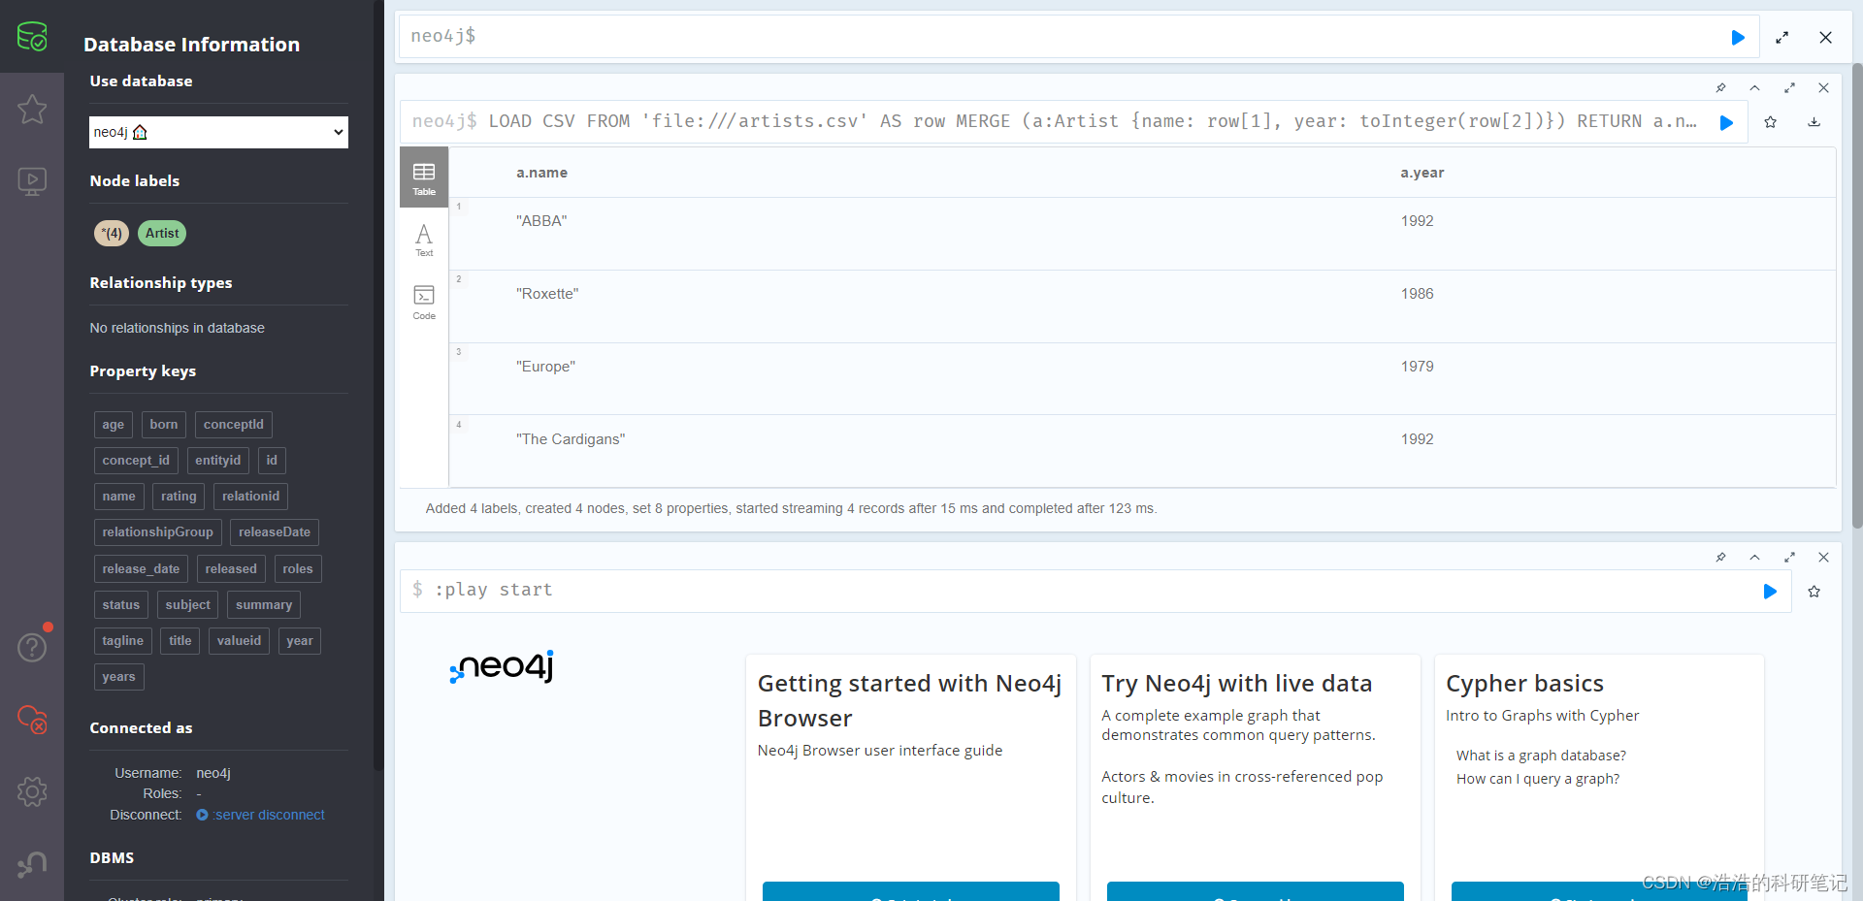This screenshot has height=901, width=1863.
Task: Favorite the :play start command
Action: [1814, 592]
